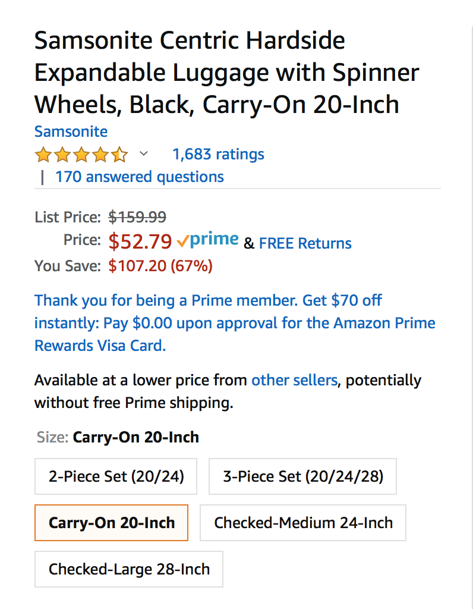This screenshot has height=609, width=473.
Task: Click the Prime logo badge
Action: [207, 240]
